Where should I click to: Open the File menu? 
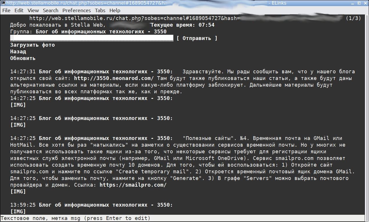[6, 10]
